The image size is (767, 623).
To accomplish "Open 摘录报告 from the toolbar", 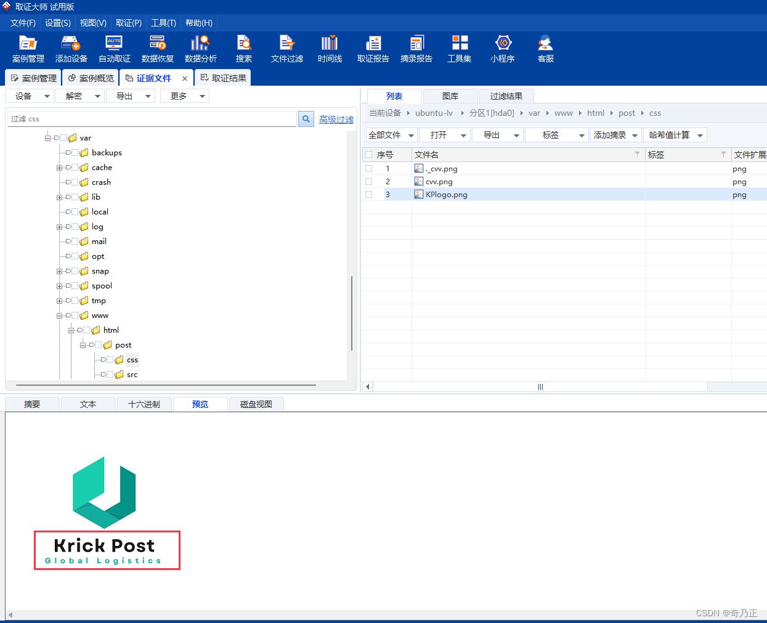I will pos(416,49).
